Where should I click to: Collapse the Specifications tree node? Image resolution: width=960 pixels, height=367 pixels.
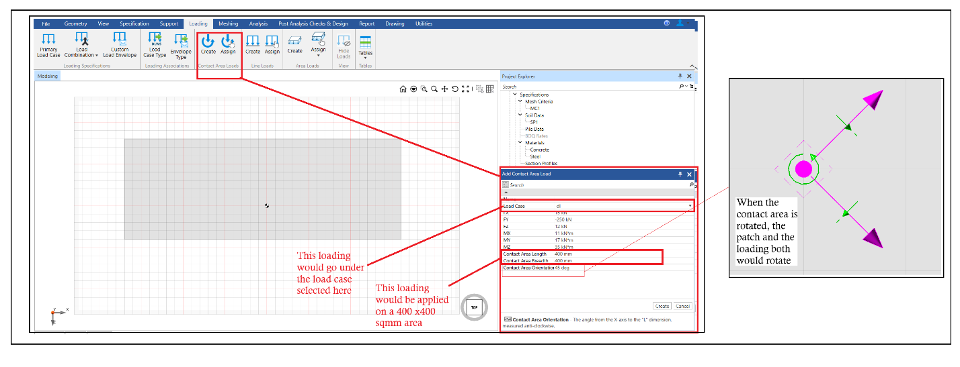516,95
